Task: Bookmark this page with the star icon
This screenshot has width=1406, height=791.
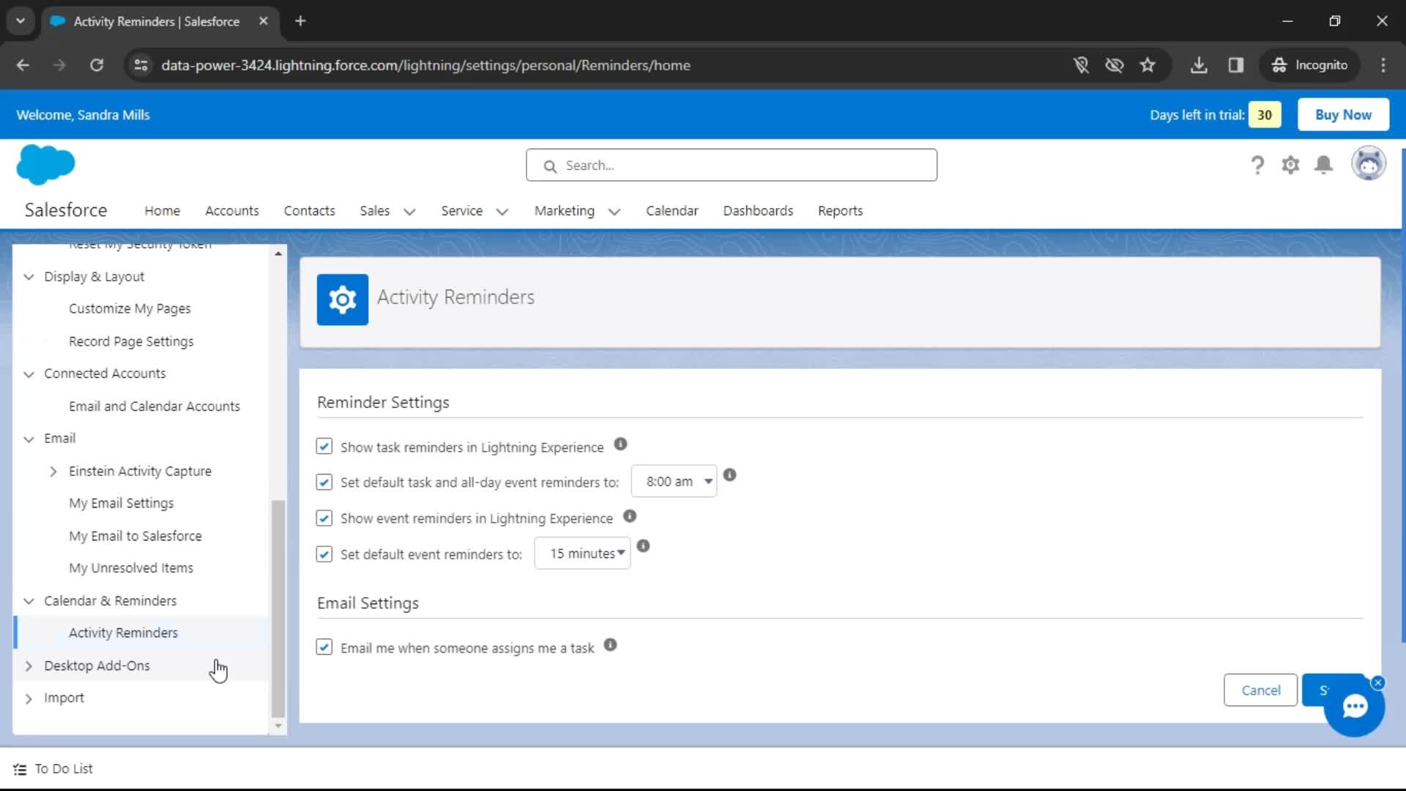Action: [x=1148, y=65]
